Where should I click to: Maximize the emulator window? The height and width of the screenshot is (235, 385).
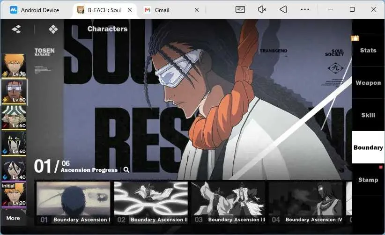pos(352,9)
